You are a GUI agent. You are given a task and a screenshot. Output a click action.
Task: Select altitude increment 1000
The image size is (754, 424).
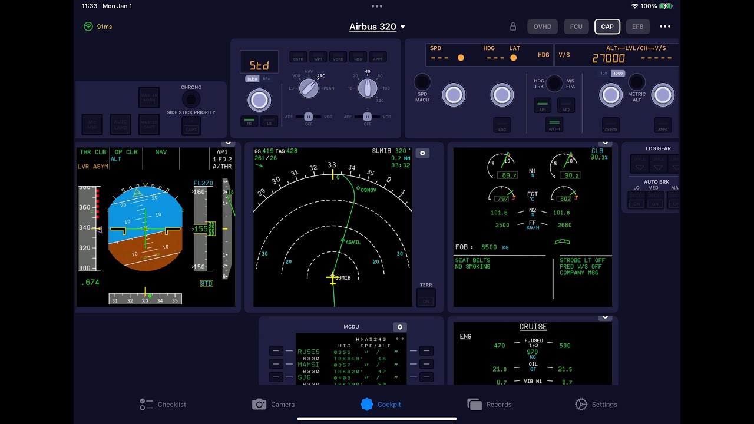pyautogui.click(x=617, y=74)
